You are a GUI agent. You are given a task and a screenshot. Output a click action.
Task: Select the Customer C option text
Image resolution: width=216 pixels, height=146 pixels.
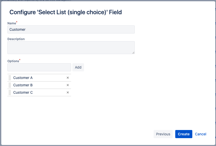pos(23,92)
